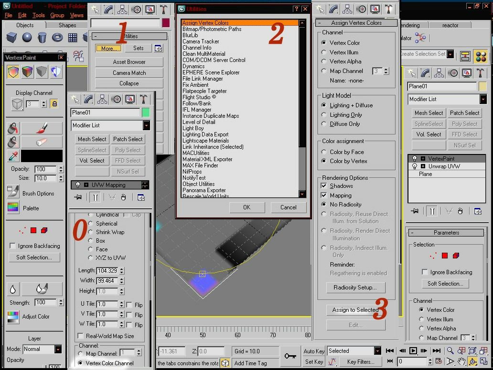Select the unshaded vertex color display icon

coord(13,72)
